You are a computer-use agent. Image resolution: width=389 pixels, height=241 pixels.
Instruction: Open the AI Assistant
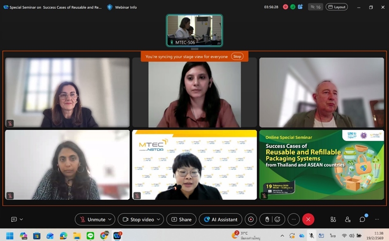[x=220, y=220]
